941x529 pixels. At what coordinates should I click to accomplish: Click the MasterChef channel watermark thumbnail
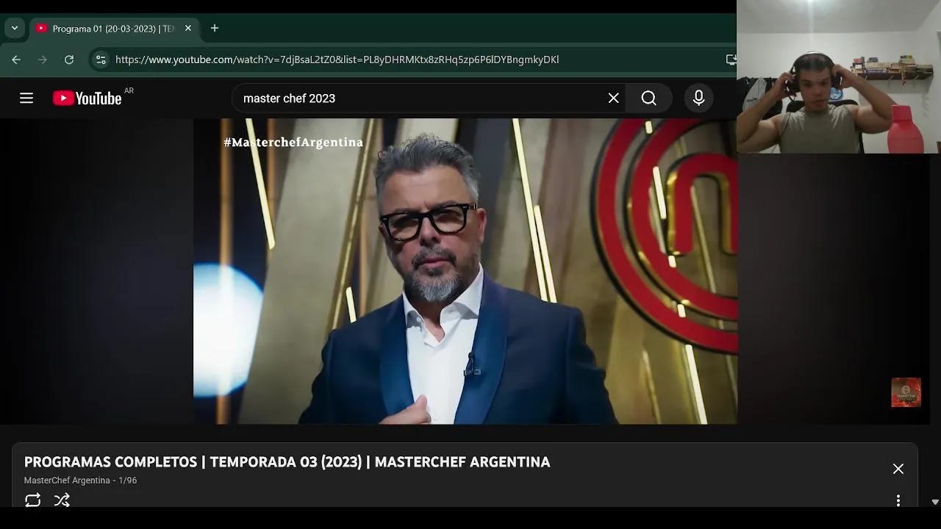pyautogui.click(x=906, y=392)
